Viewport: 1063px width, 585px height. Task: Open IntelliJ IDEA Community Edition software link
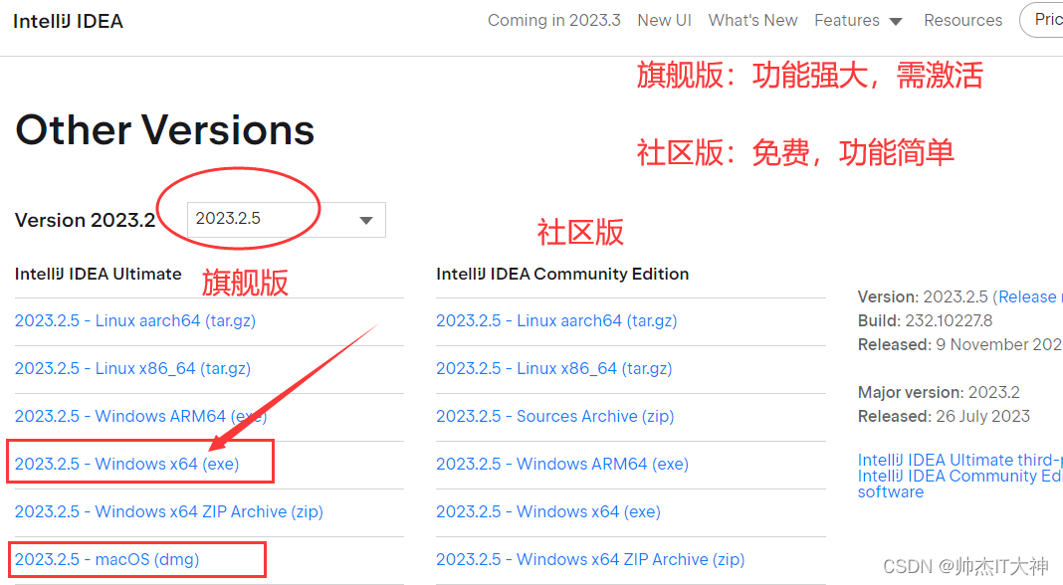(x=959, y=484)
